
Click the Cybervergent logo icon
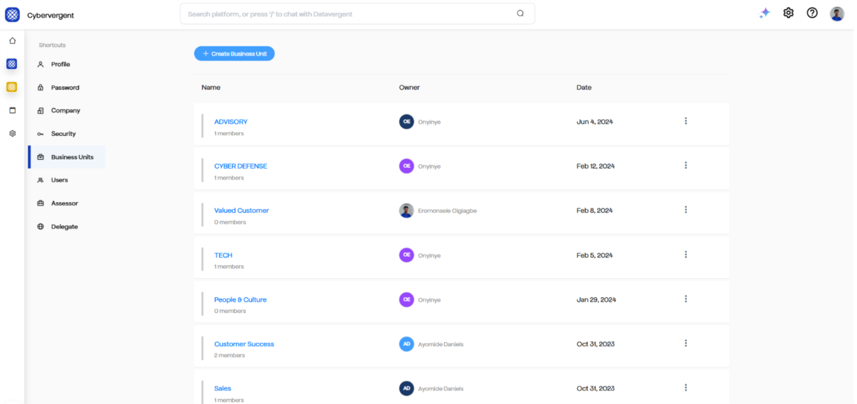[x=12, y=14]
